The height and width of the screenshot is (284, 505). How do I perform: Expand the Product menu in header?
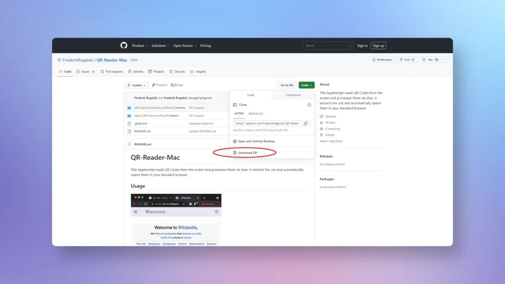(140, 45)
